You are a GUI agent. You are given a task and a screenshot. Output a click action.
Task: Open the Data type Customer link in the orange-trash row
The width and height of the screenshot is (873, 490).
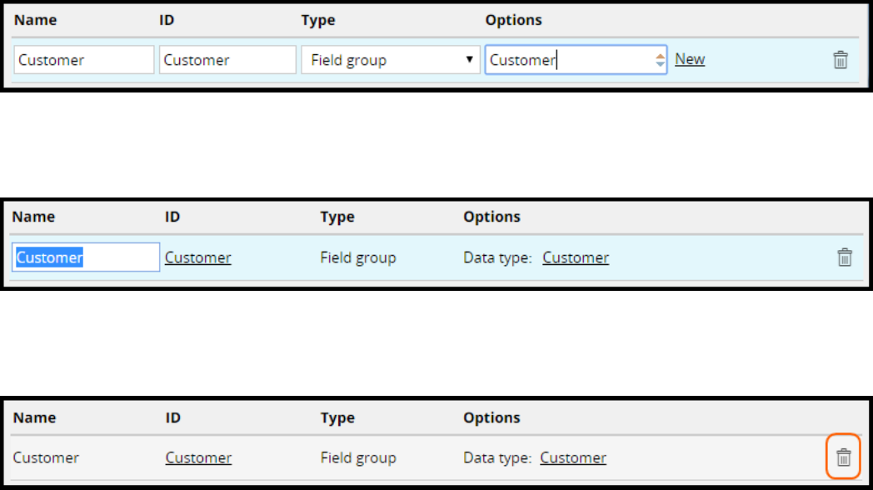click(x=573, y=457)
